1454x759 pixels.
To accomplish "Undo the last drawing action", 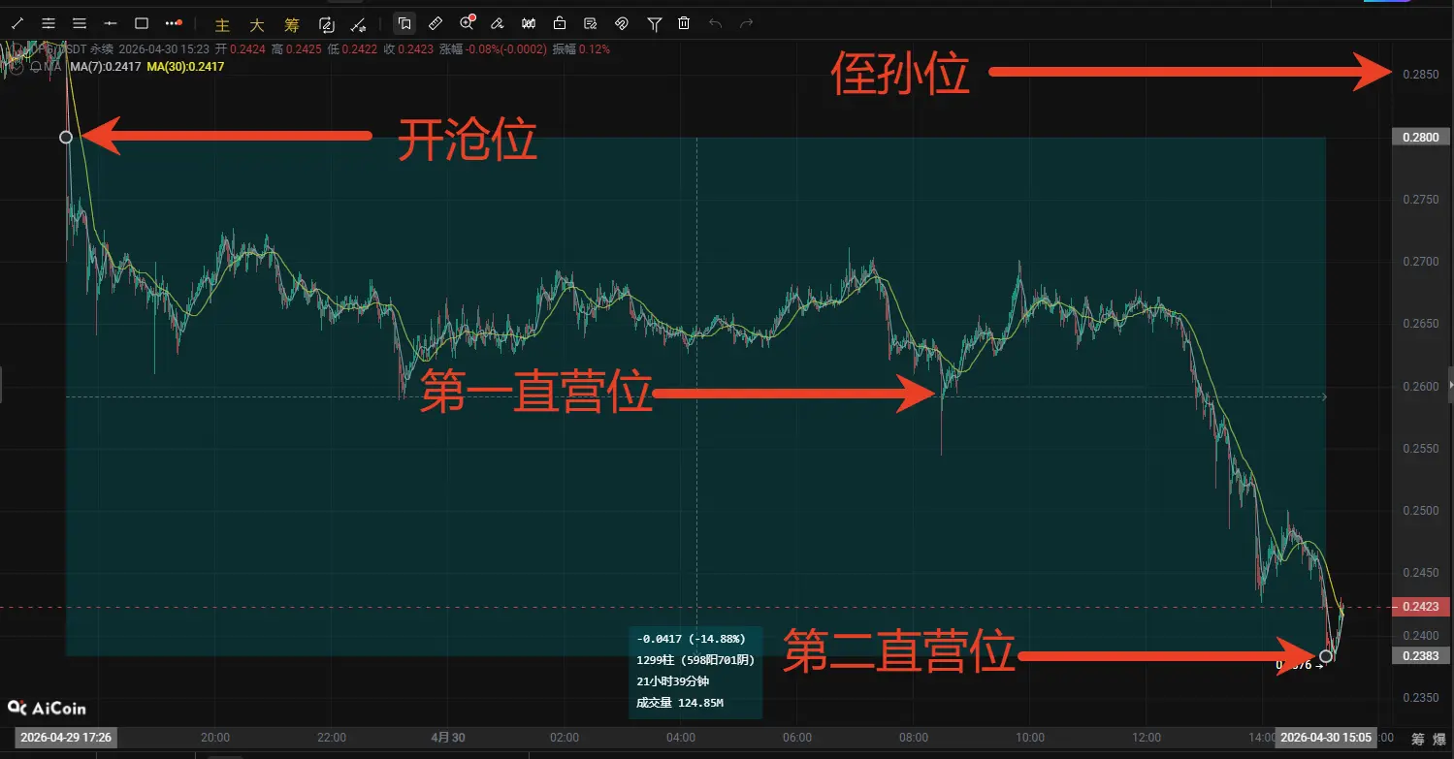I will pos(716,23).
